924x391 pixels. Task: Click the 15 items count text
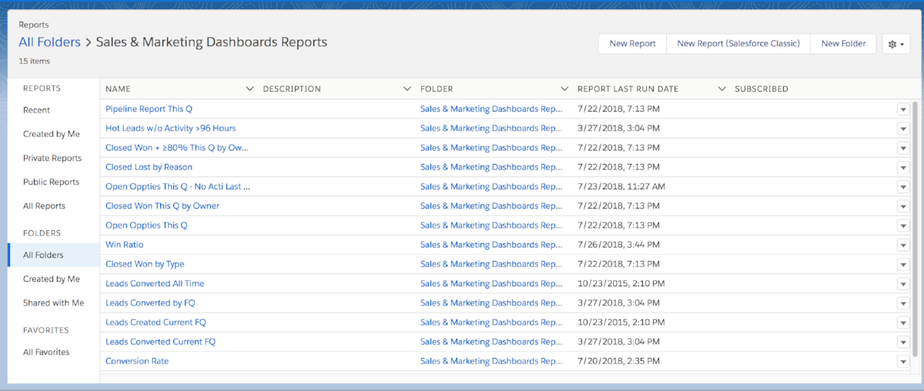point(35,61)
